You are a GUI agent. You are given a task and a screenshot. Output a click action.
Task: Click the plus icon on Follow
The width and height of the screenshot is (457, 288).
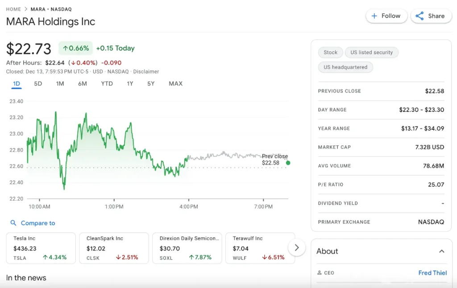pyautogui.click(x=374, y=16)
